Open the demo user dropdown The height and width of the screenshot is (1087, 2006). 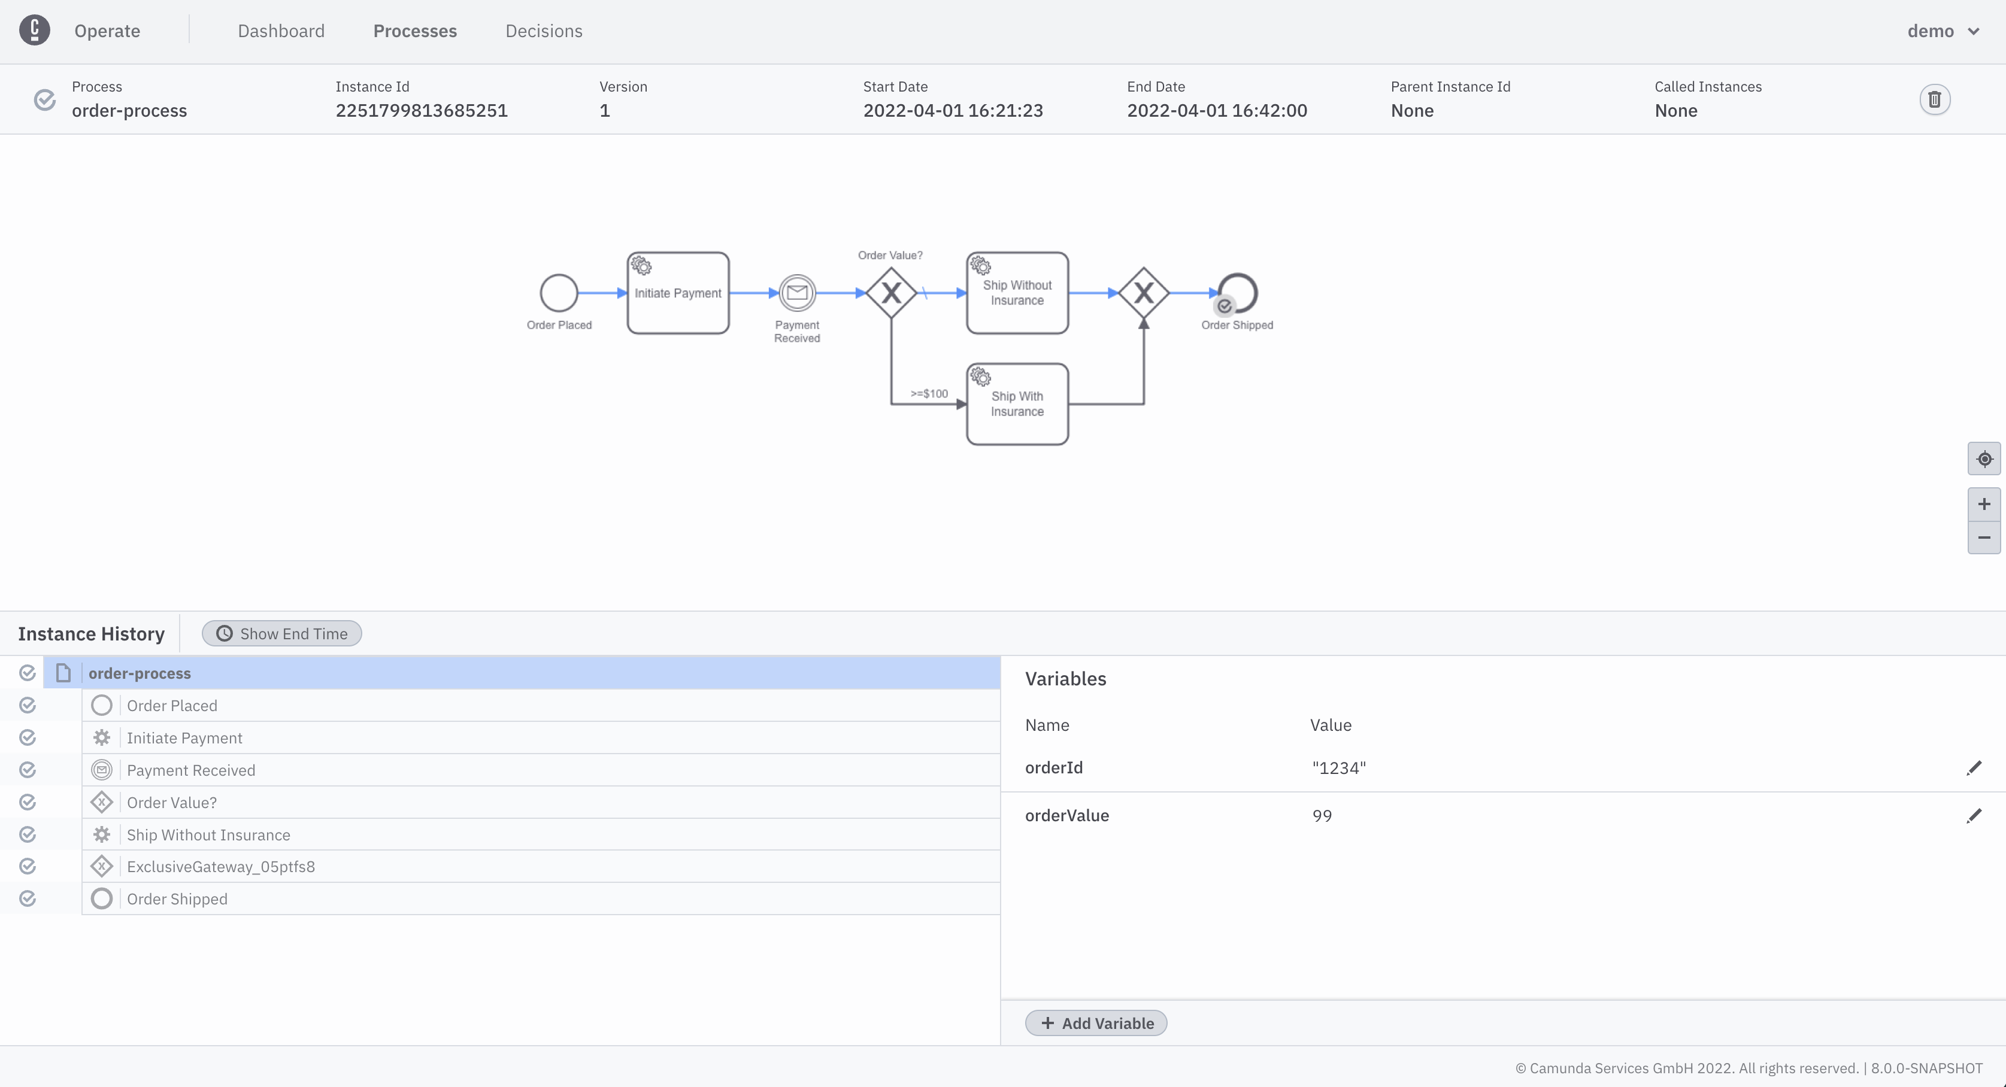tap(1944, 31)
